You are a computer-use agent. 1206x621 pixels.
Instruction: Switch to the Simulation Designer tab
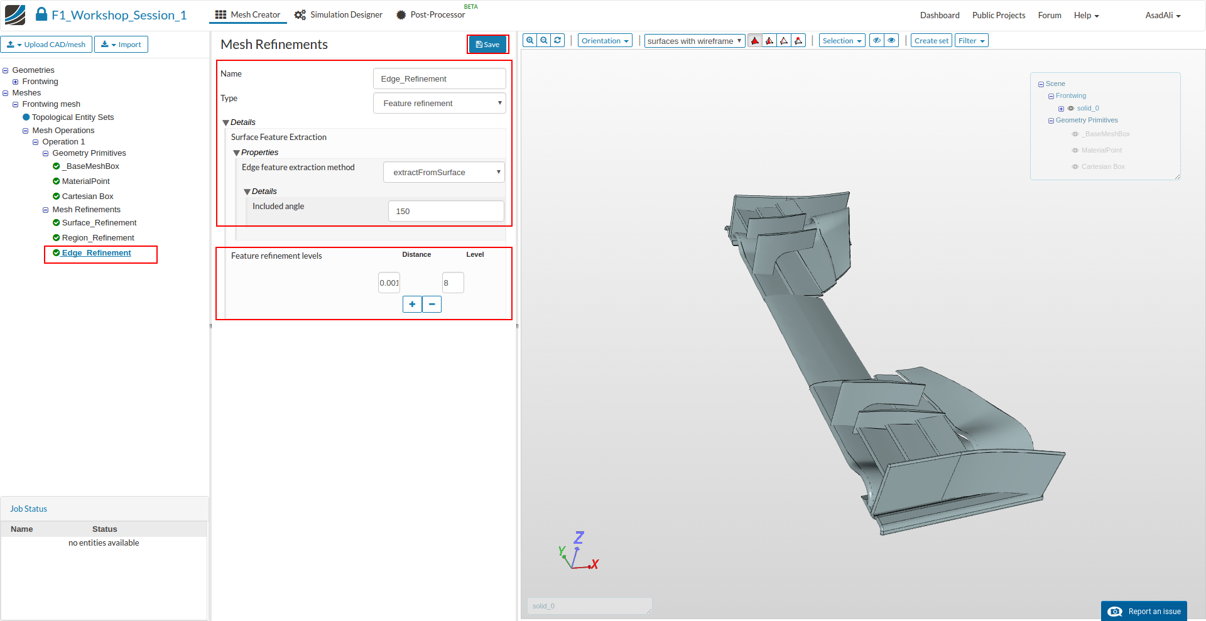pos(339,15)
